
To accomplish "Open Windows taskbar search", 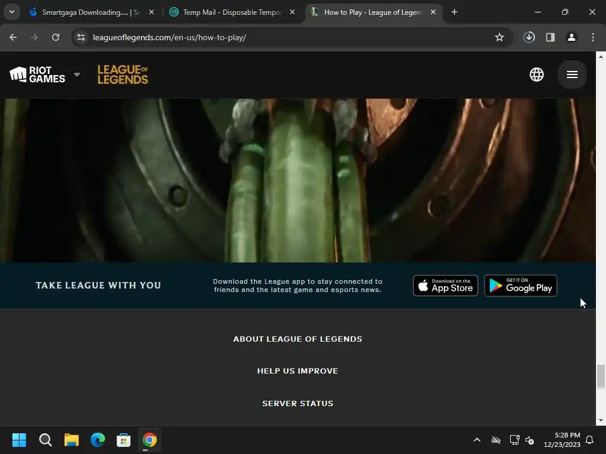I will (x=45, y=440).
